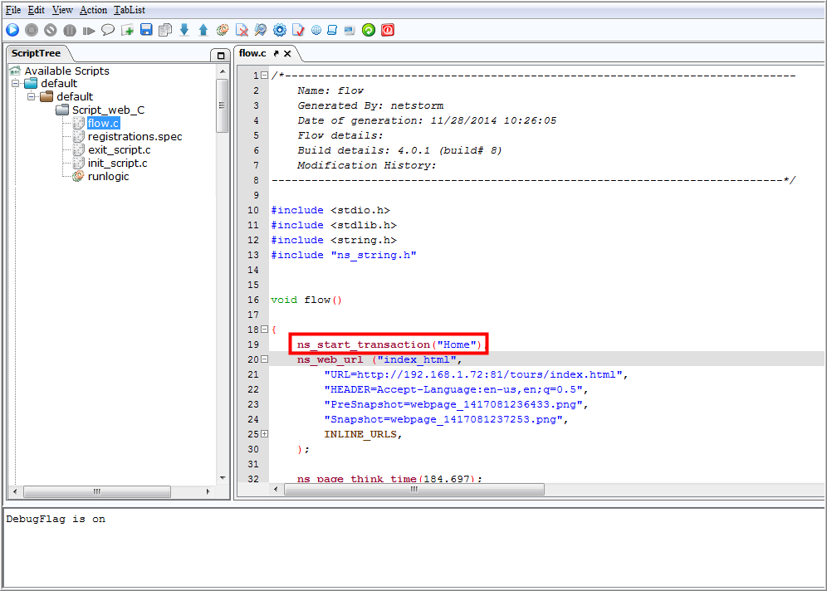Click the grey Stop square toolbar icon
827x591 pixels.
pyautogui.click(x=32, y=30)
